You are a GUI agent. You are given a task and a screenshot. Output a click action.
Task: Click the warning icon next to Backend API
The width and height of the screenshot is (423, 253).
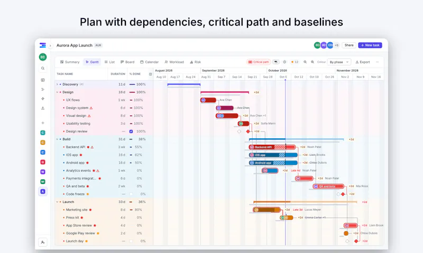[92, 147]
